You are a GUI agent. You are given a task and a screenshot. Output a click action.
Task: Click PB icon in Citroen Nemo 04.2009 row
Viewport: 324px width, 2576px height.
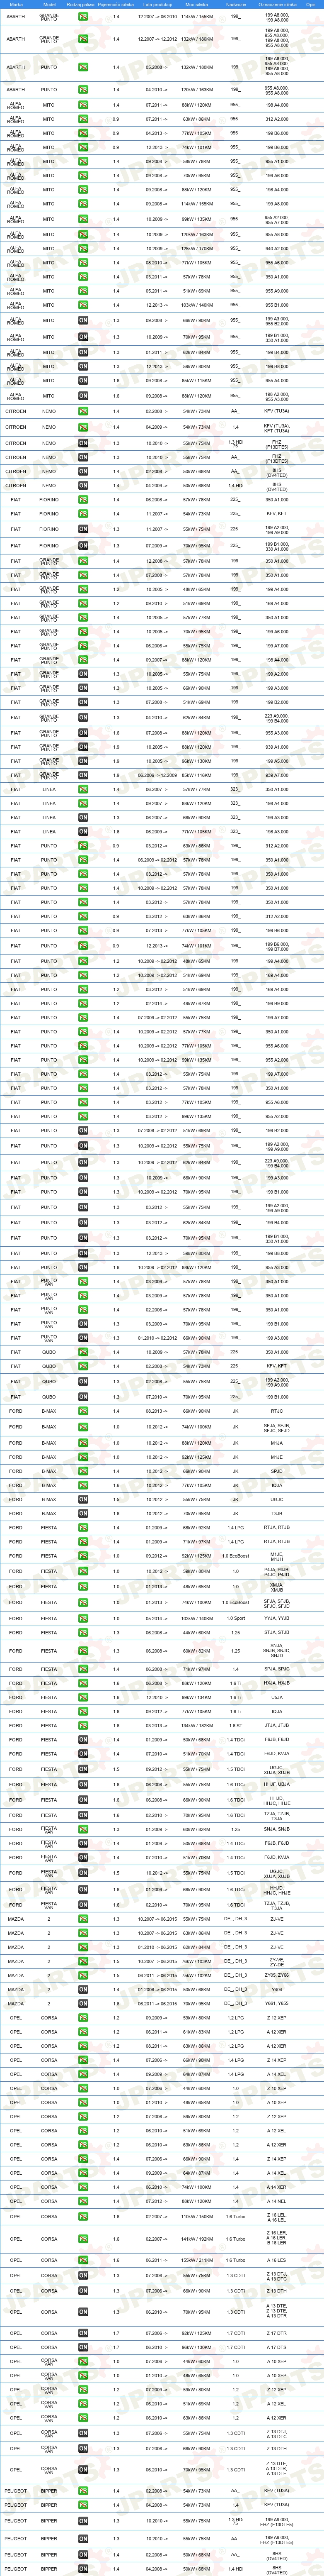[84, 427]
